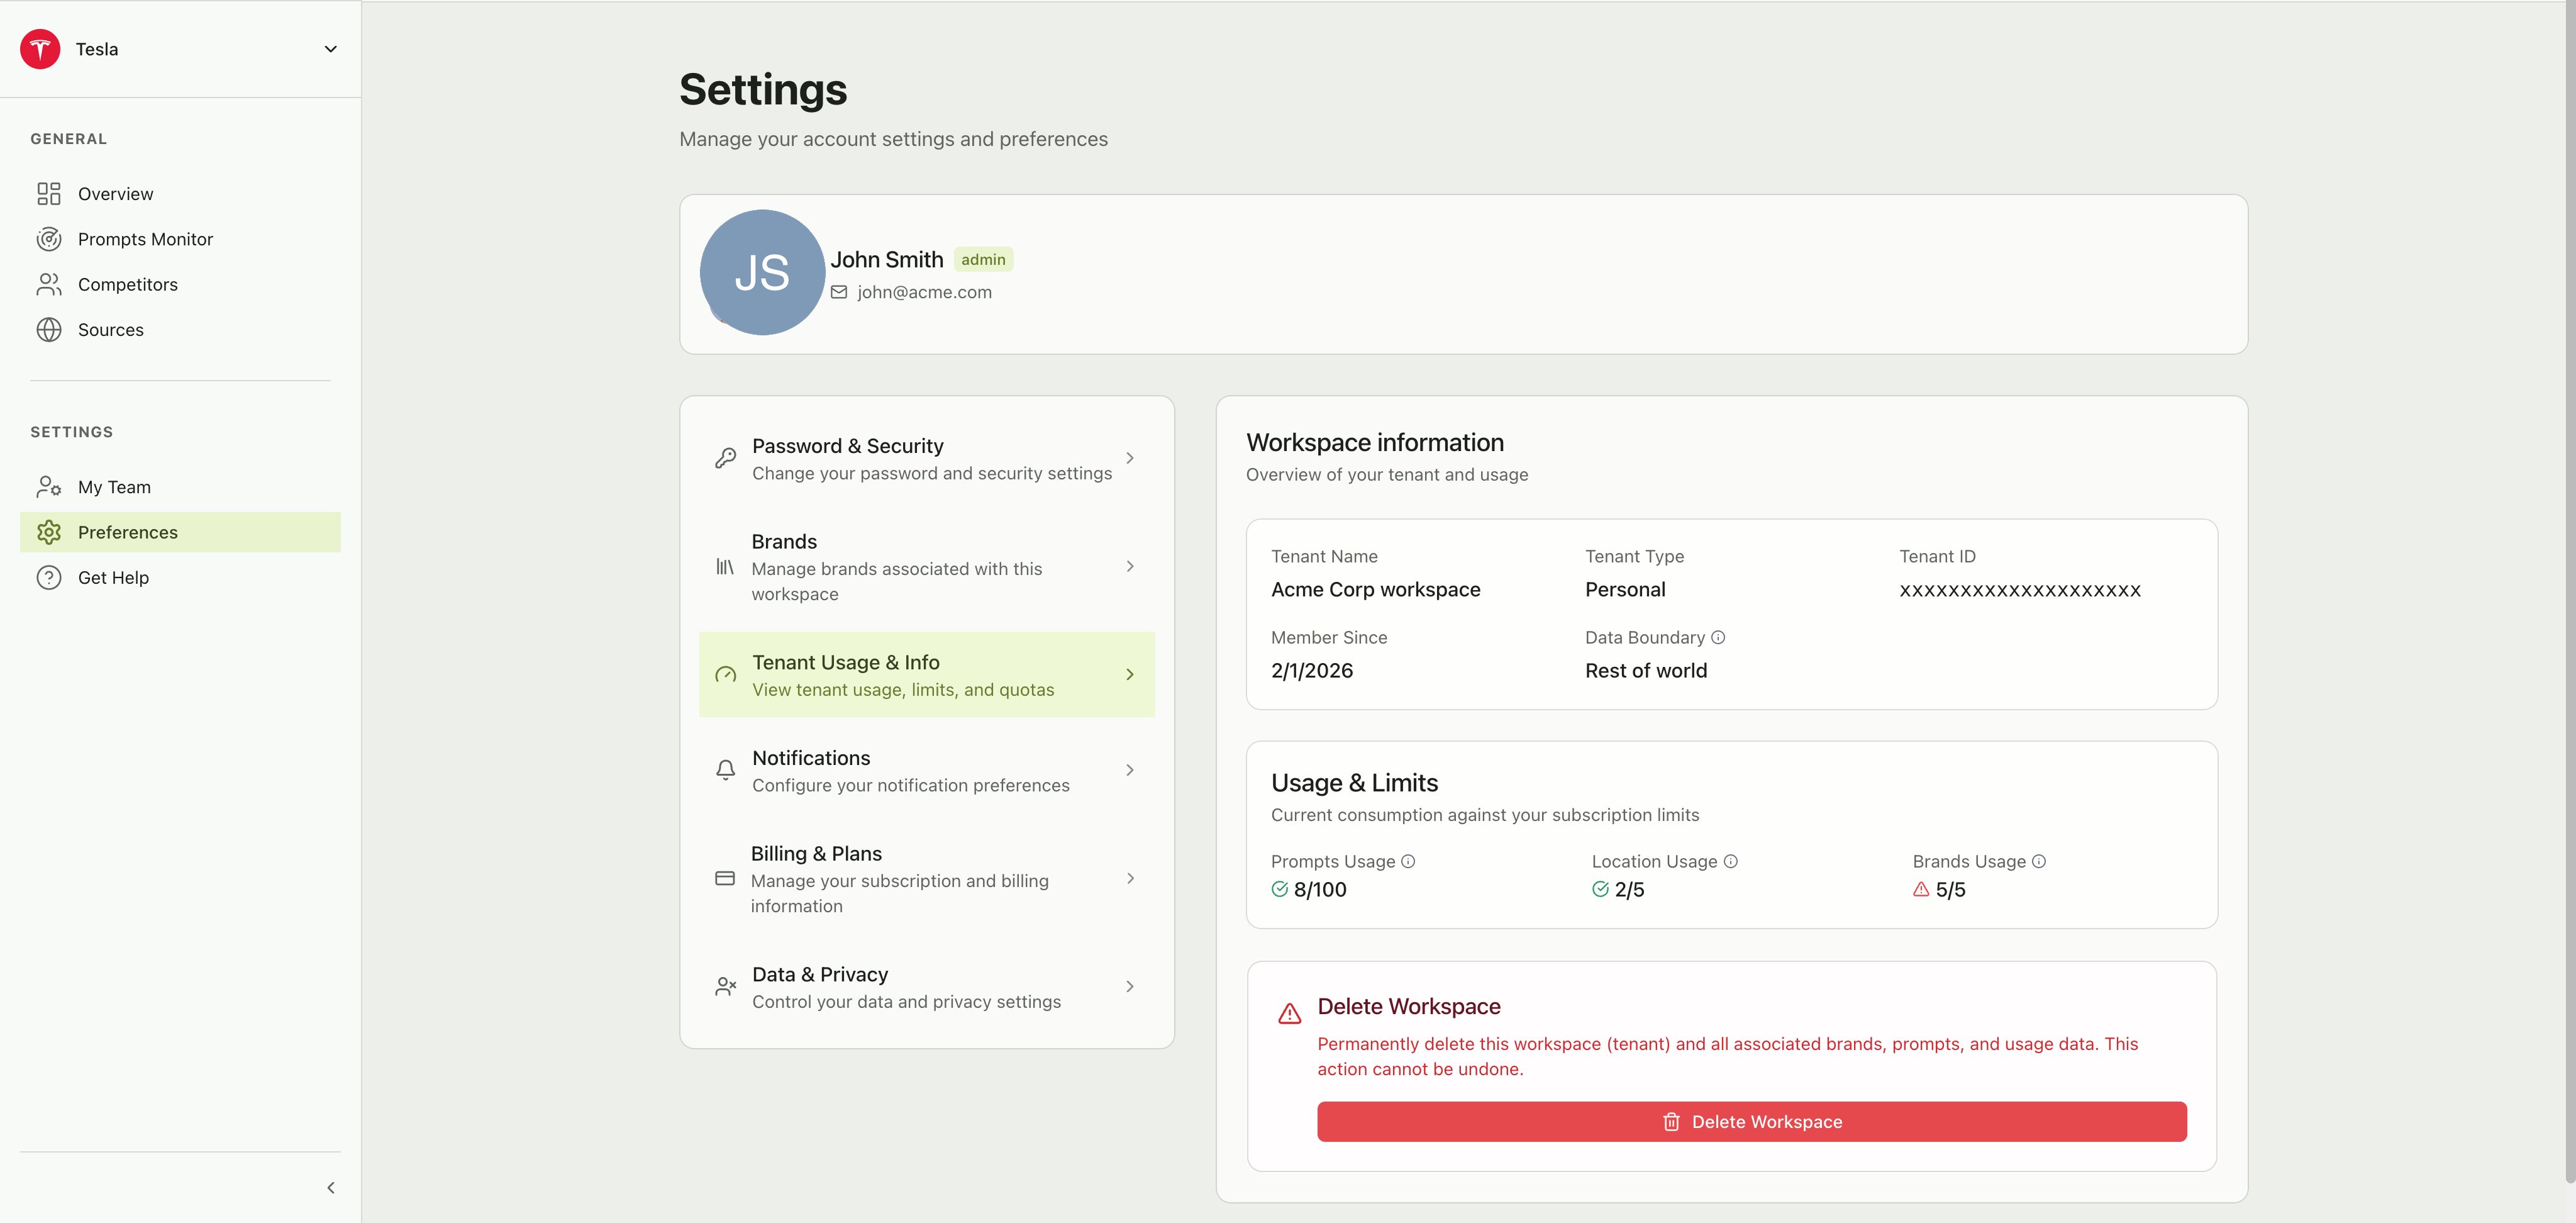
Task: Click the Prompts Monitor radar icon
Action: point(49,239)
